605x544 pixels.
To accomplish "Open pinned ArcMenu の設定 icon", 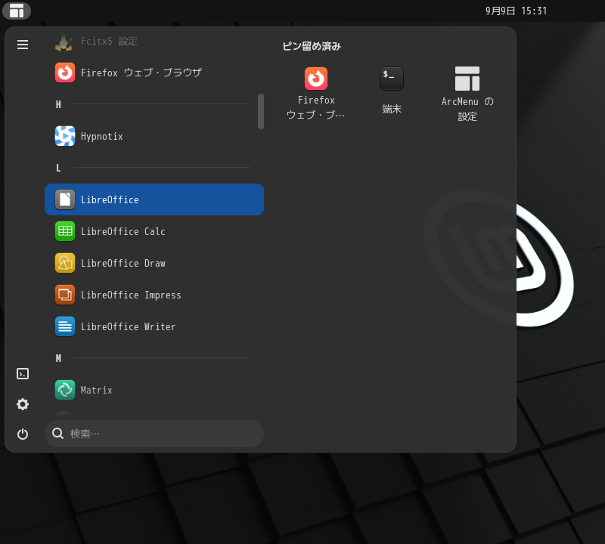I will pos(467,79).
